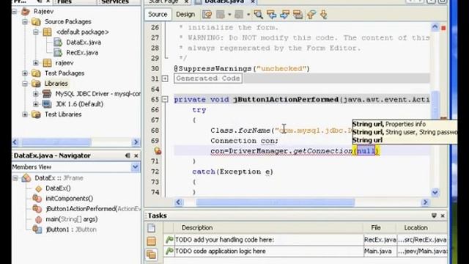The width and height of the screenshot is (469, 264).
Task: Expand the Test Libraries node
Action: [25, 114]
